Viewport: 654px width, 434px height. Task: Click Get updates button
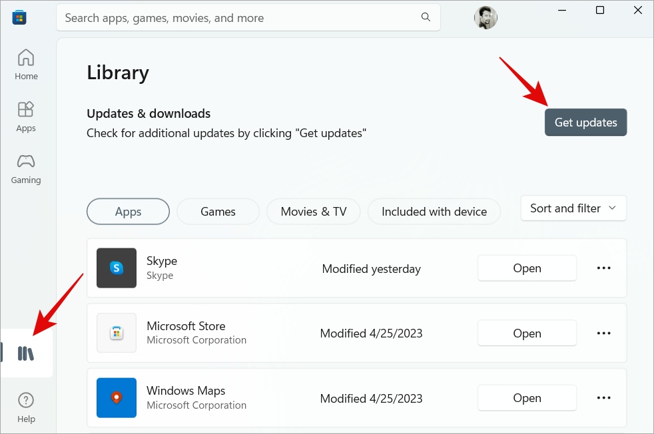(585, 122)
